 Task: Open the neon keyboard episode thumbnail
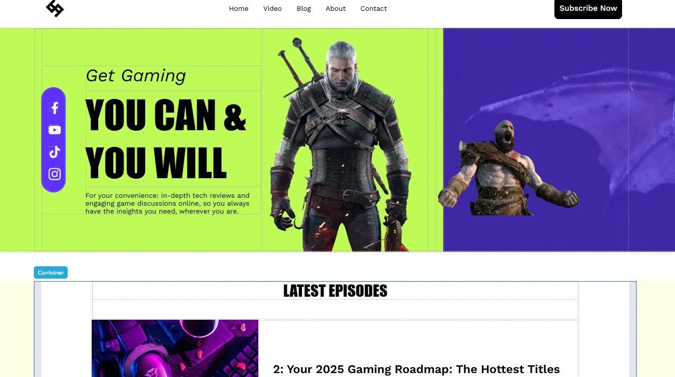[x=175, y=348]
